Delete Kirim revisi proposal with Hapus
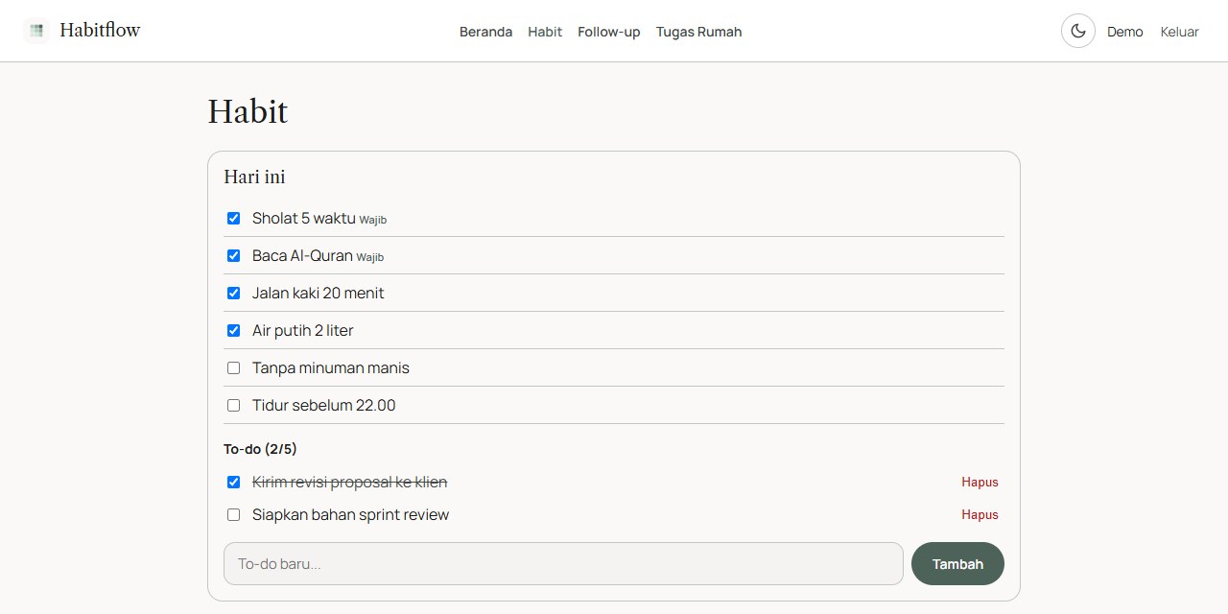Screen dimensions: 1228x614 pos(980,483)
